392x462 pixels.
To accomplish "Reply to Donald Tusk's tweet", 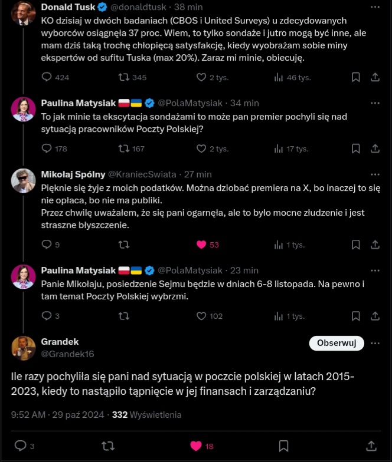I will [x=47, y=77].
